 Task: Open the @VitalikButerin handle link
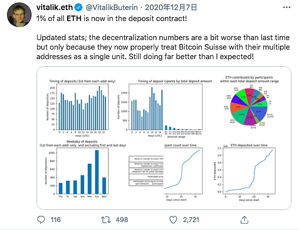tap(112, 8)
